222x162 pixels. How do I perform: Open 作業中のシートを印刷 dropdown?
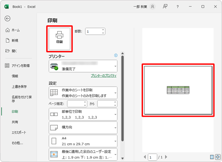click(x=83, y=93)
